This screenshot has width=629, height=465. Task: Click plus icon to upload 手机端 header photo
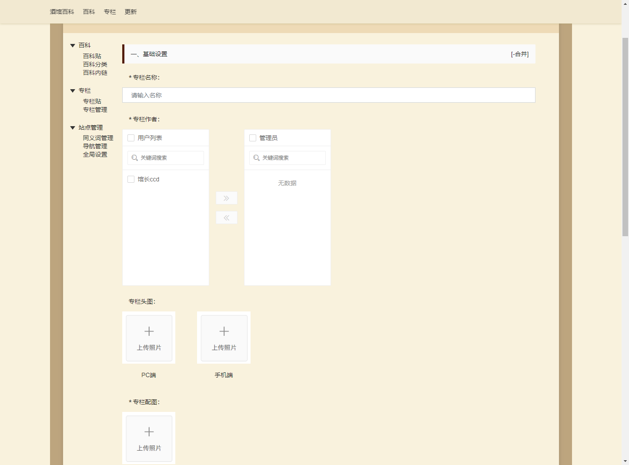[224, 331]
